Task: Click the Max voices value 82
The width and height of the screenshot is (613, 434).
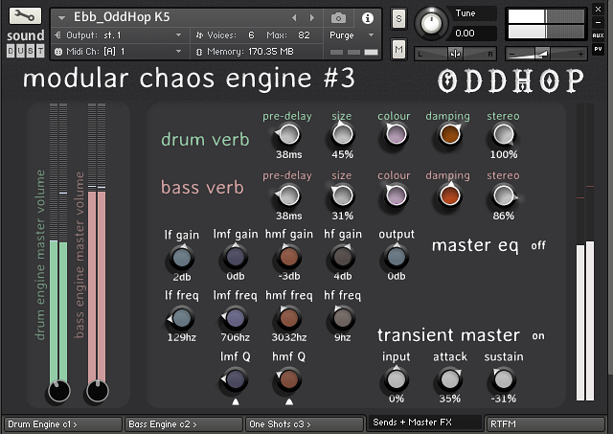Action: (304, 35)
